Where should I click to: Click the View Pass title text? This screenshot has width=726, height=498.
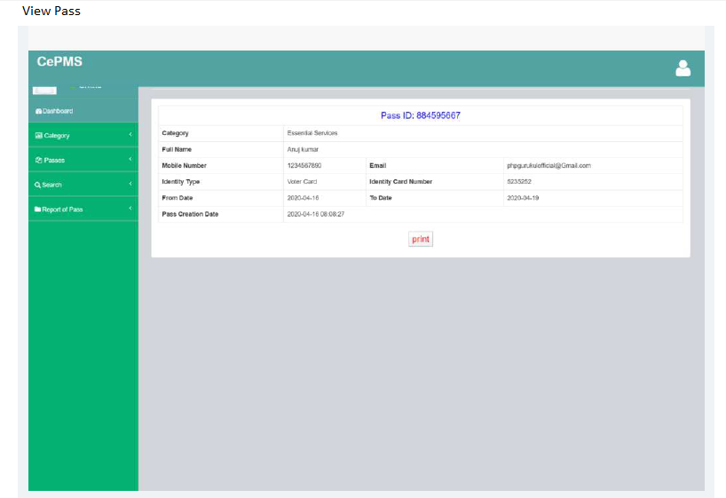51,12
